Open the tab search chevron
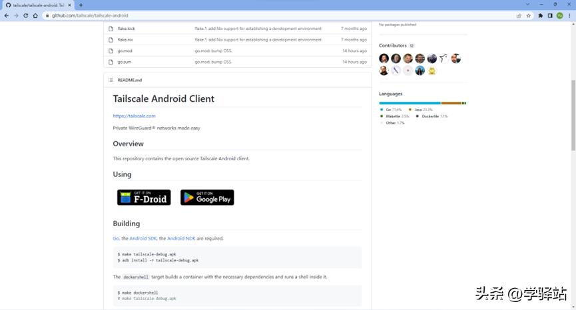576x310 pixels. pos(527,5)
